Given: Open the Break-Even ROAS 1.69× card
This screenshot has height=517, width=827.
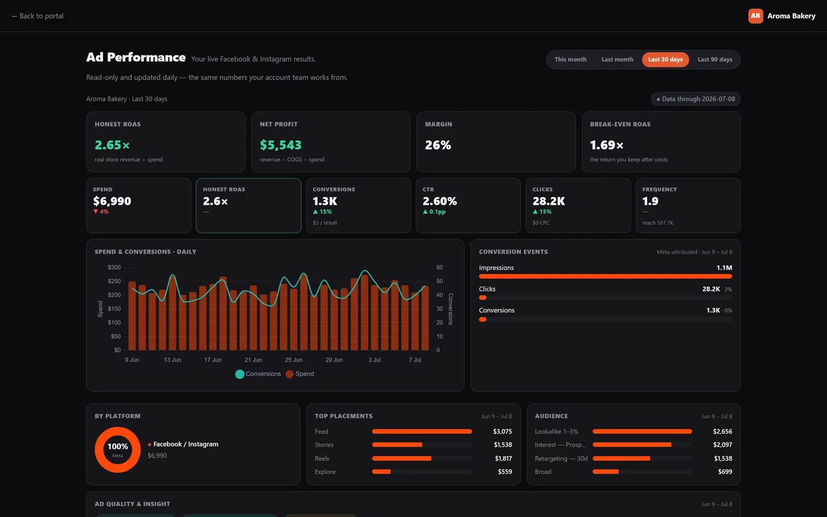Looking at the screenshot, I should pyautogui.click(x=661, y=142).
